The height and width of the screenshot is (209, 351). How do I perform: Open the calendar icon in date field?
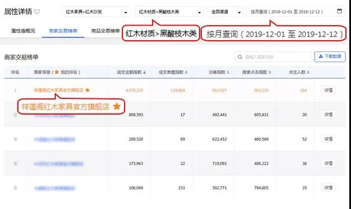339,11
